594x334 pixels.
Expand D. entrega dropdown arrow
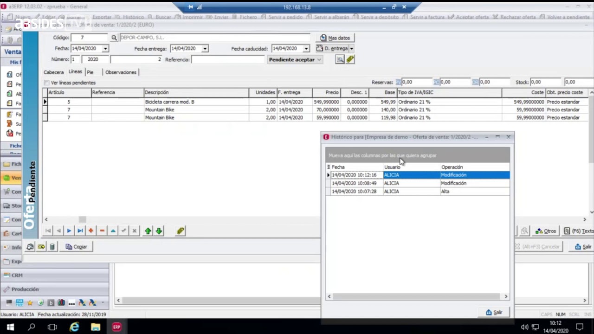pyautogui.click(x=351, y=48)
